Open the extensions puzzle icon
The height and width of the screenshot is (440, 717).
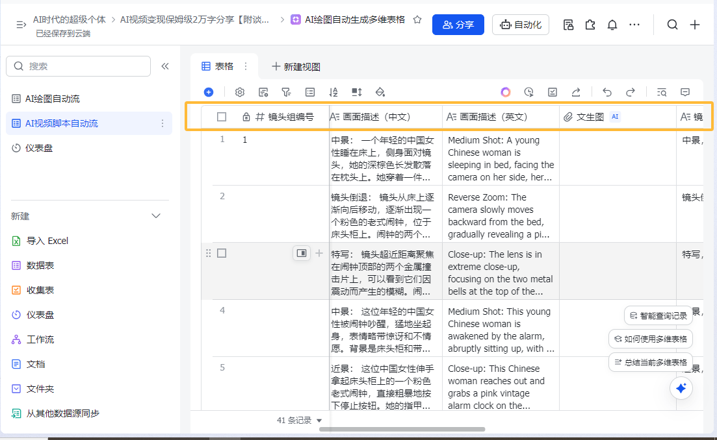click(x=590, y=25)
